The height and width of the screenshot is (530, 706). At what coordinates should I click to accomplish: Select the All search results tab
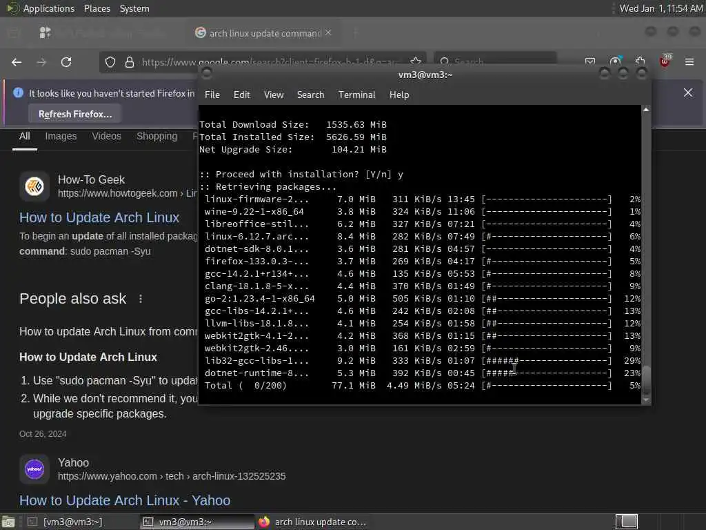click(25, 136)
